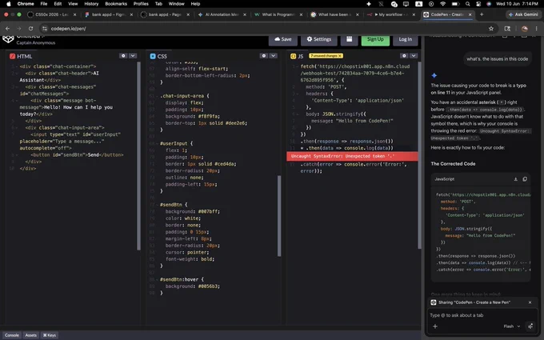Screen dimensions: 544x340
Task: Switch to My workflow tab
Action: click(x=391, y=14)
